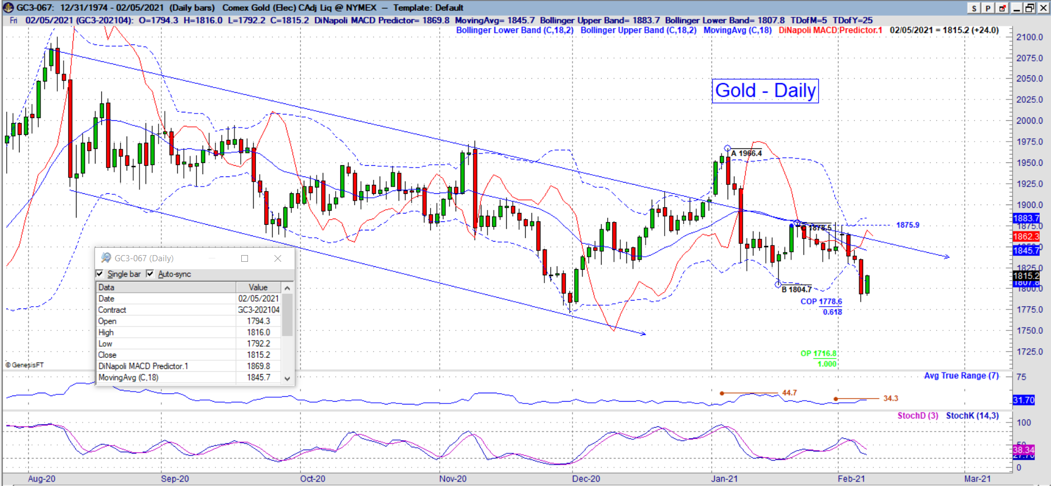Click the Data column header

pos(166,287)
